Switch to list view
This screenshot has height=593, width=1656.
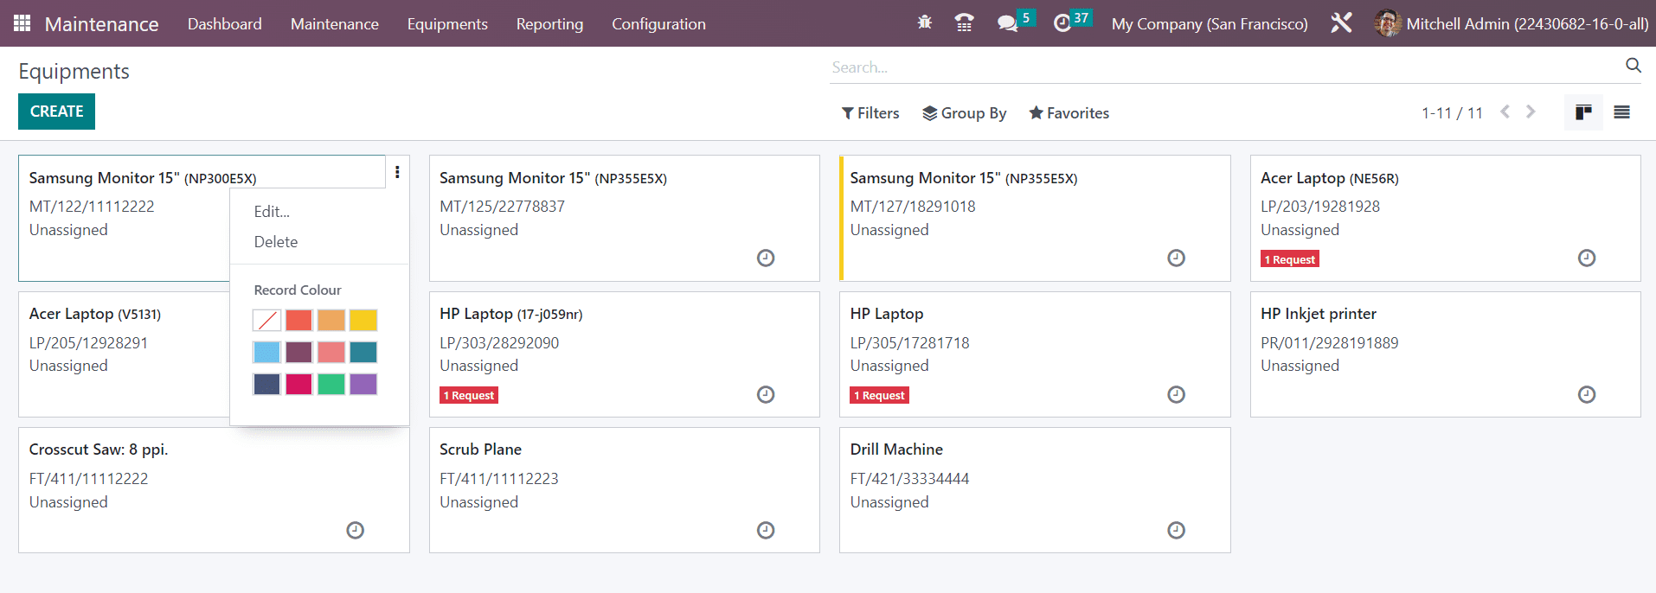pyautogui.click(x=1622, y=112)
